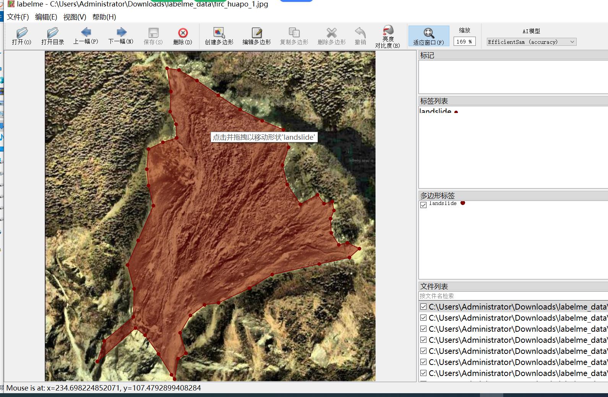Open the Edit (编辑) menu

pos(46,17)
